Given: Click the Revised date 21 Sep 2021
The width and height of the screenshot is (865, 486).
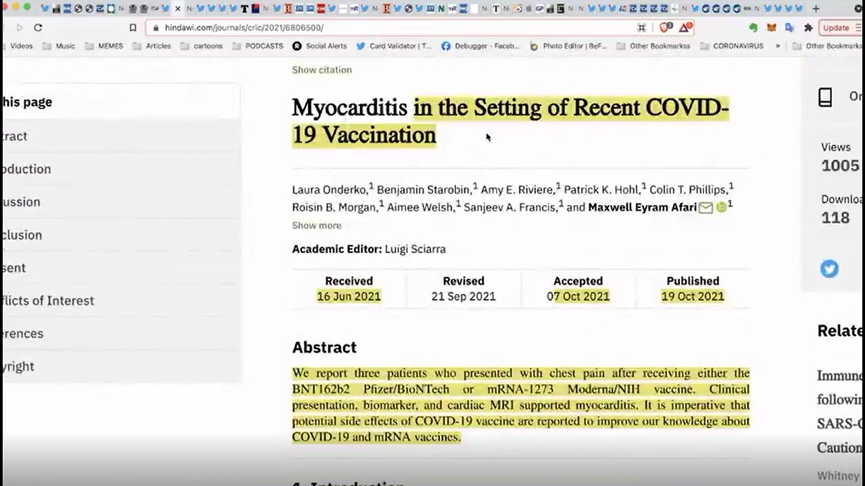Looking at the screenshot, I should [464, 296].
